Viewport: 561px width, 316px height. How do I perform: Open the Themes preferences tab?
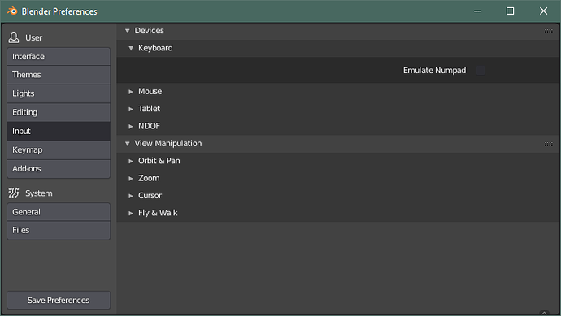[59, 75]
